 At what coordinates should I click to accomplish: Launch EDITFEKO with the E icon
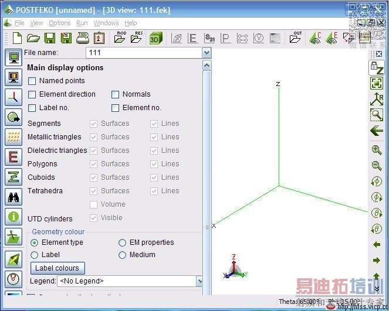point(332,38)
